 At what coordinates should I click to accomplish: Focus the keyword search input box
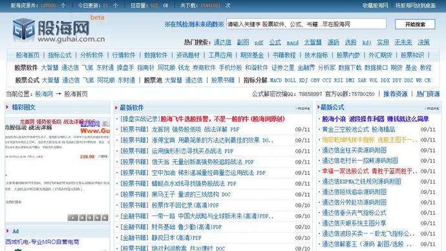[306, 24]
